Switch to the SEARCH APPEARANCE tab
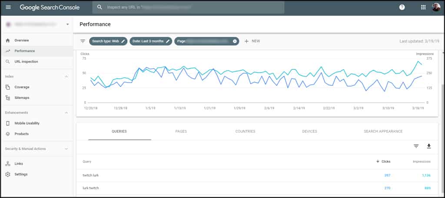This screenshot has width=445, height=198. [383, 132]
